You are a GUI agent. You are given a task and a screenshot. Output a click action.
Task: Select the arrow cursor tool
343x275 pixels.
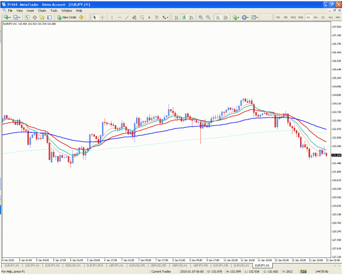pyautogui.click(x=95, y=17)
